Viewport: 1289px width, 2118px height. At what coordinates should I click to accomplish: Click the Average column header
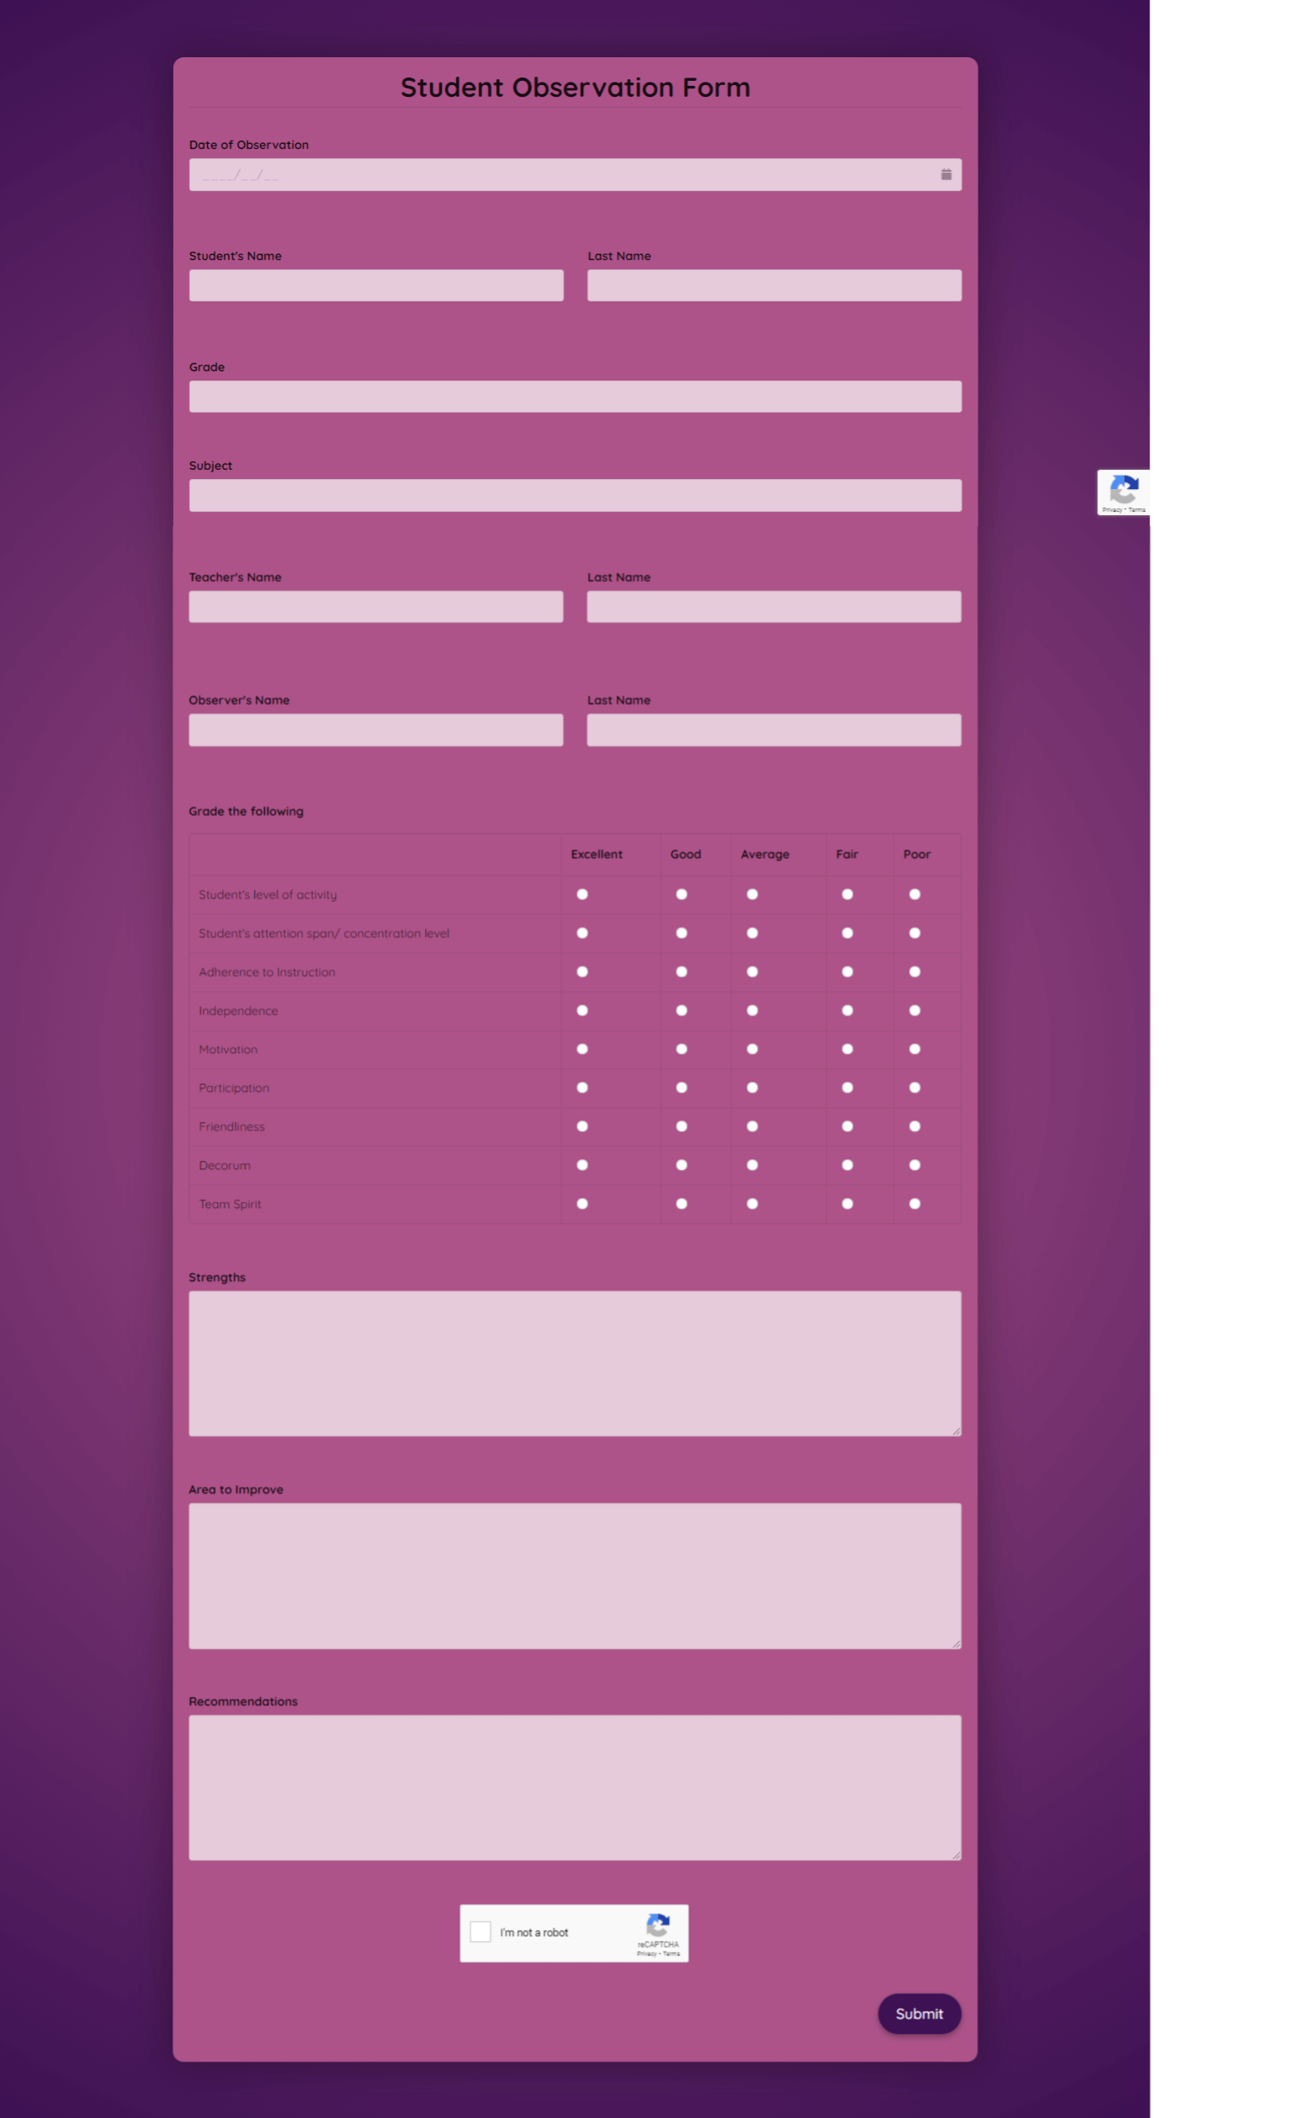(x=765, y=854)
